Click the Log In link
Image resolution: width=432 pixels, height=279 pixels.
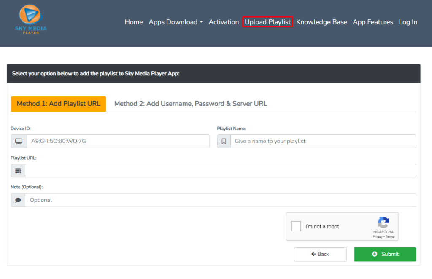[408, 22]
